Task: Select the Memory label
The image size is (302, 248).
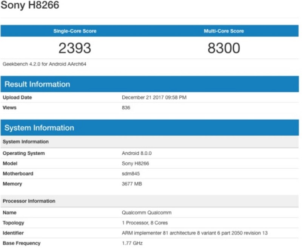Action: (12, 184)
